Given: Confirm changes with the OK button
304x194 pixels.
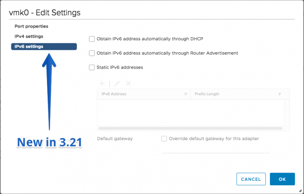Looking at the screenshot, I should (x=282, y=179).
